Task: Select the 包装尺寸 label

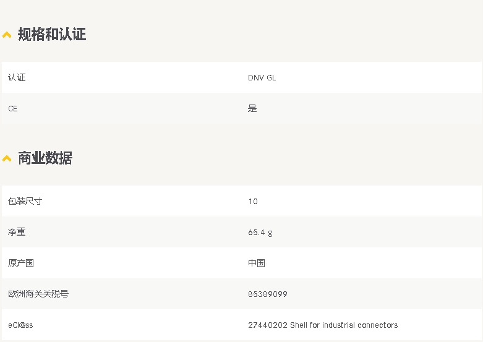Action: (x=25, y=201)
